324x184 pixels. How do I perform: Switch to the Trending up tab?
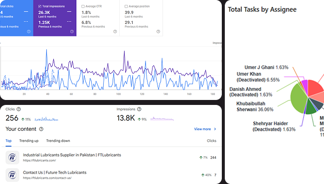click(x=29, y=141)
